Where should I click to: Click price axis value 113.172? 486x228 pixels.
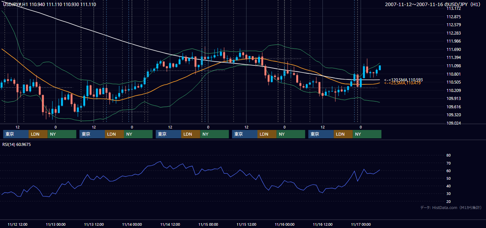point(453,8)
